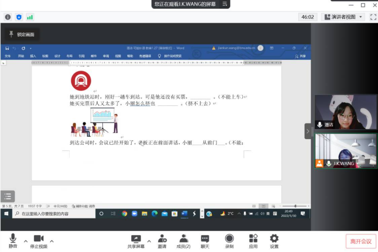
Task: Click the green network signal icon
Action: (30, 17)
